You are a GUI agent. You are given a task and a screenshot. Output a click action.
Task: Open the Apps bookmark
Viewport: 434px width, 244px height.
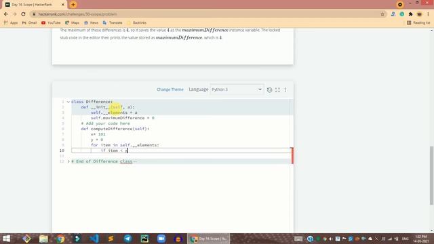(11, 22)
